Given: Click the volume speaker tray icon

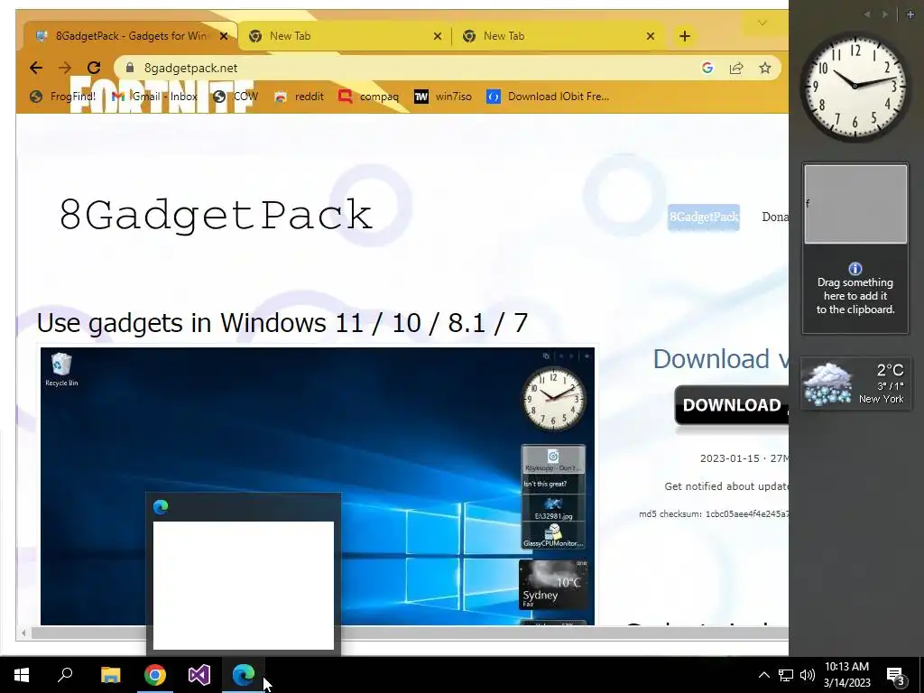Looking at the screenshot, I should click(x=808, y=675).
